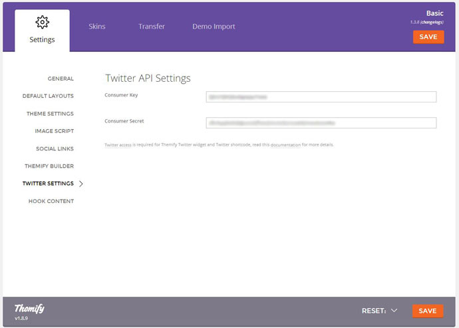Open the Demo Import tab

click(214, 27)
